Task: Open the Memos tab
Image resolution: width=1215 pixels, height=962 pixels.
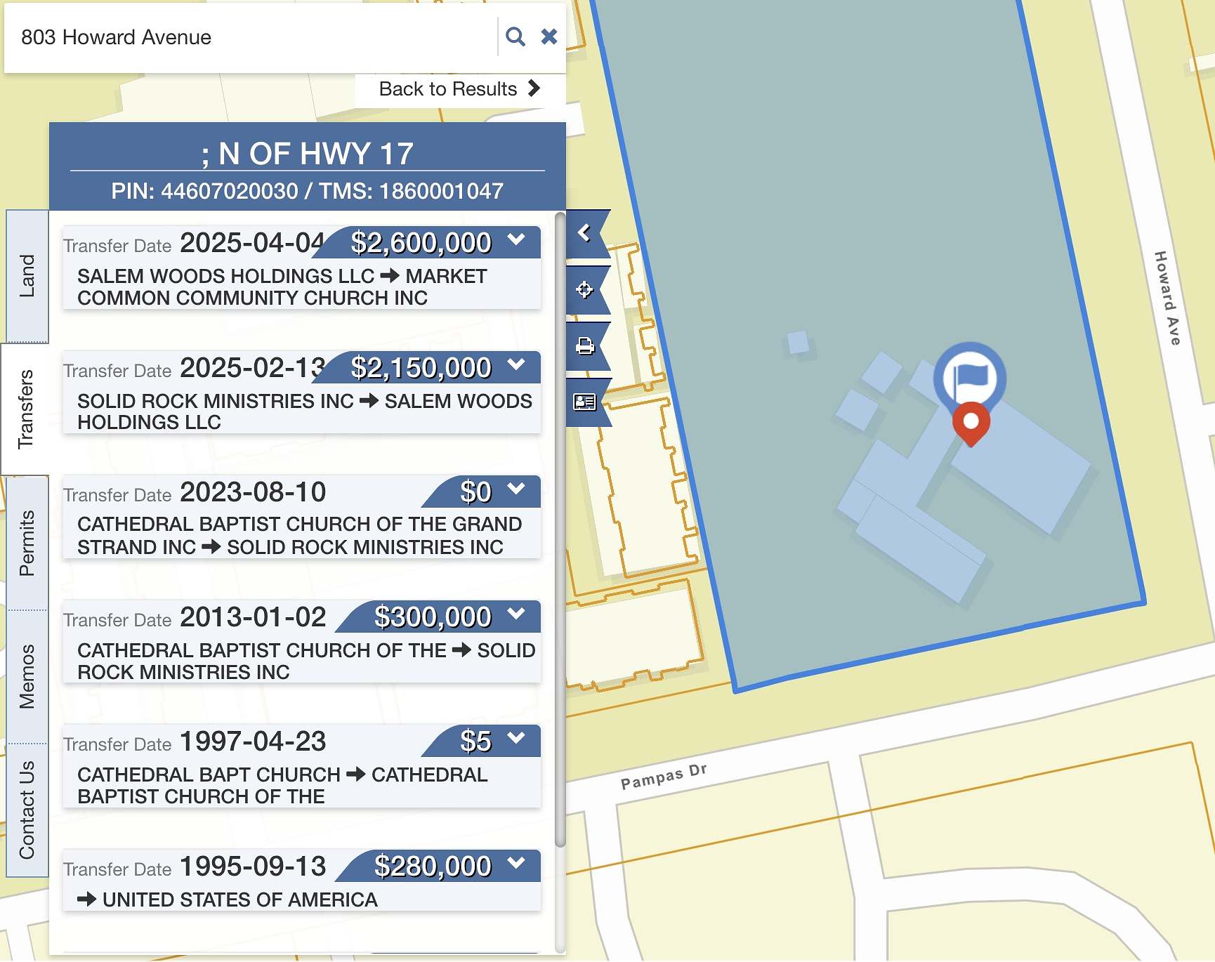Action: pyautogui.click(x=27, y=676)
